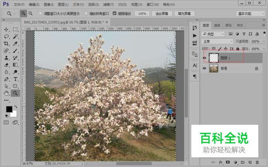The height and width of the screenshot is (167, 268).
Task: Hide layer 图层 1 with eye icon
Action: pos(204,58)
